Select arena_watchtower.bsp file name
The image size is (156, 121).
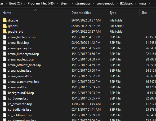coord(24,82)
